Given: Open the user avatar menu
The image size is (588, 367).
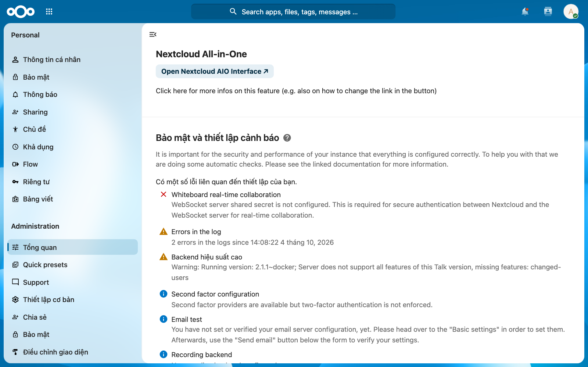Looking at the screenshot, I should click(x=571, y=12).
